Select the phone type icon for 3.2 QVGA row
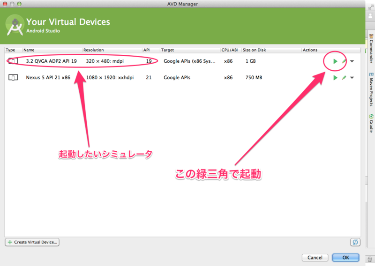The image size is (375, 266). pyautogui.click(x=13, y=61)
